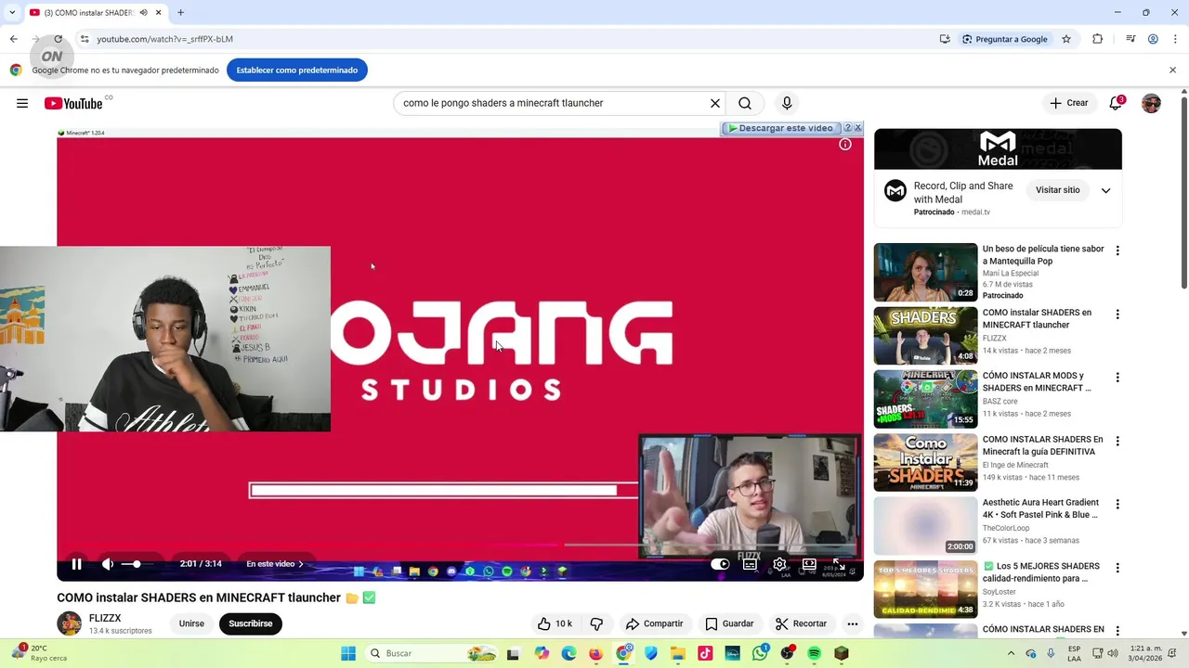Open more actions under the video
The width and height of the screenshot is (1189, 668).
click(853, 623)
